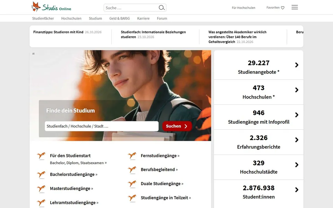This screenshot has height=208, width=333.
Task: Click the Student:innen label
Action: pos(258,197)
